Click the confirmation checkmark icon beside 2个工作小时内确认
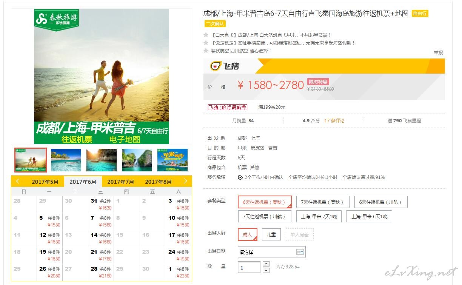462x285 pixels. [240, 177]
